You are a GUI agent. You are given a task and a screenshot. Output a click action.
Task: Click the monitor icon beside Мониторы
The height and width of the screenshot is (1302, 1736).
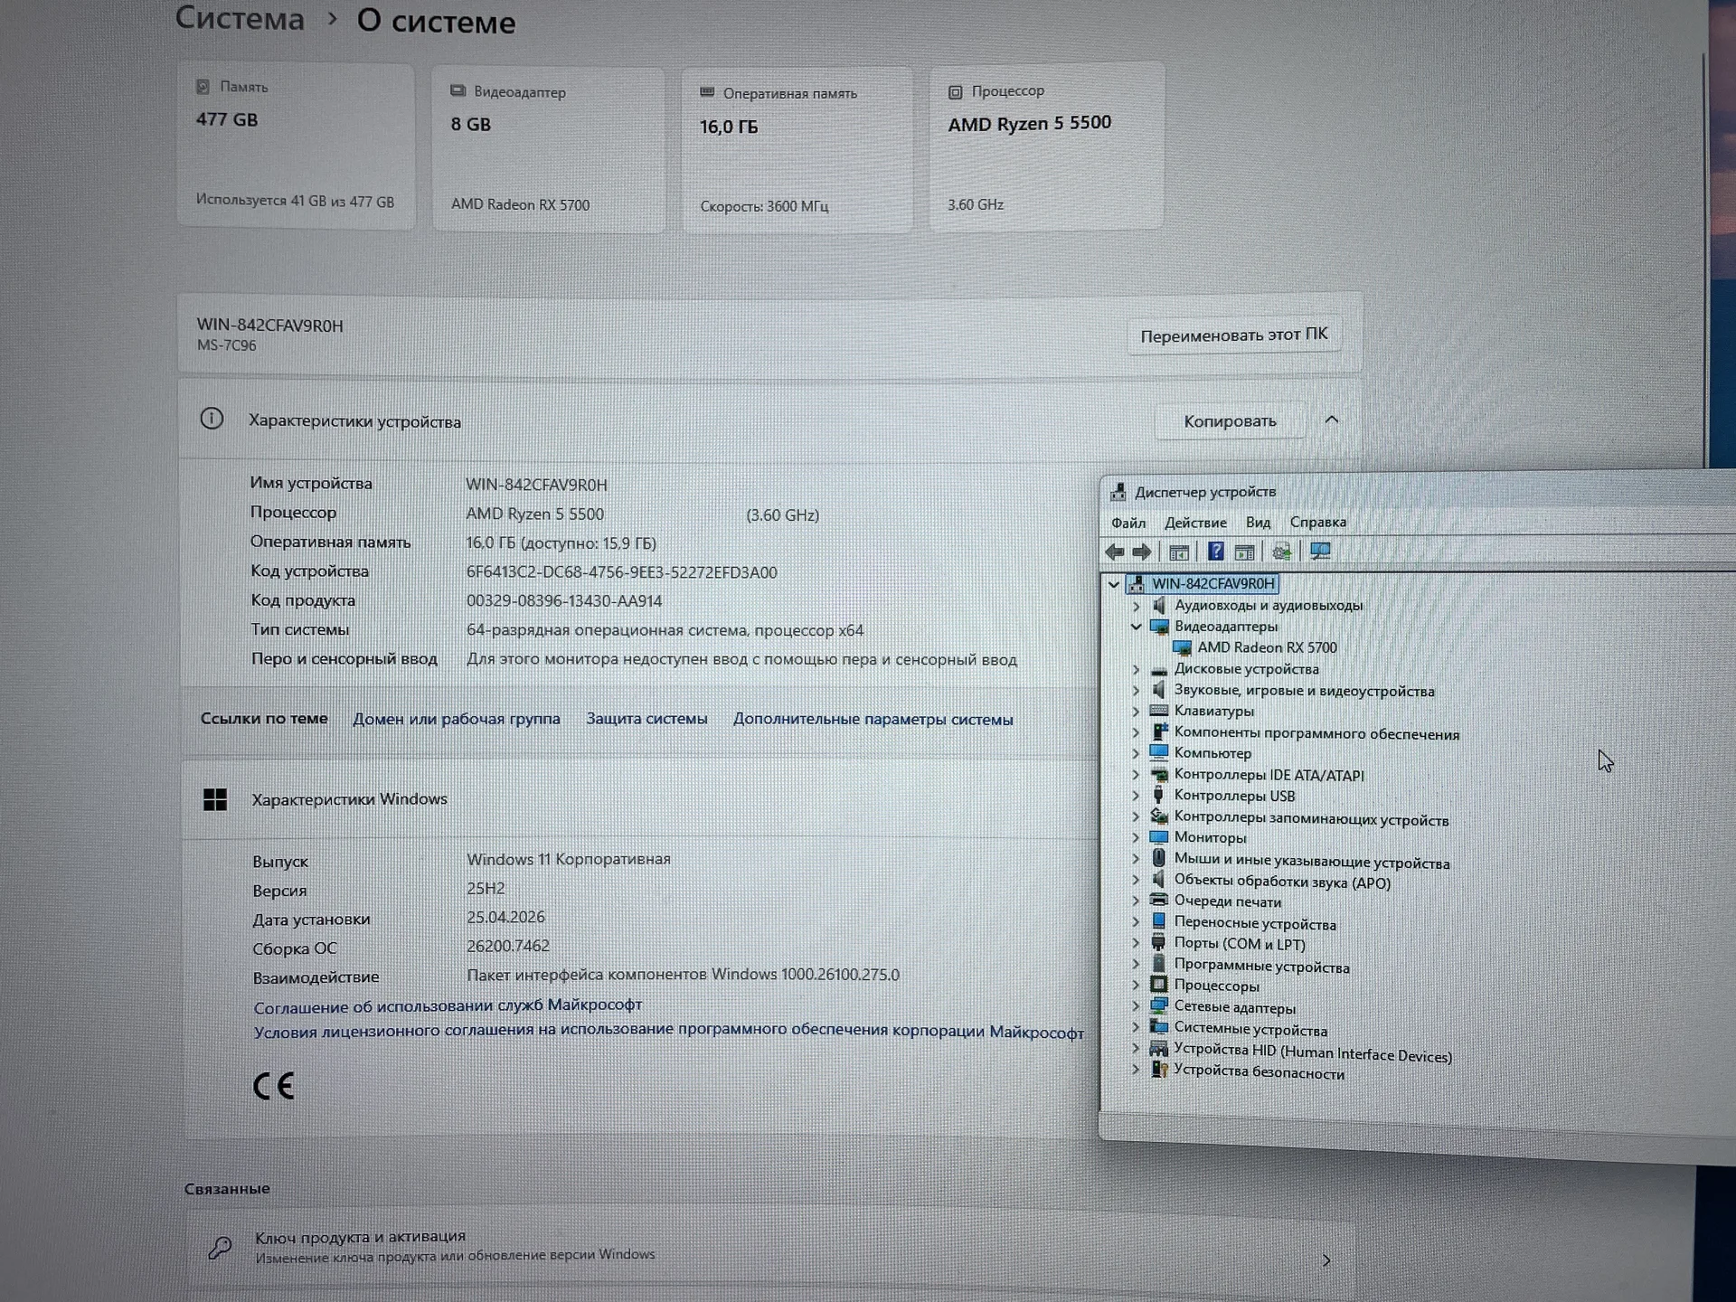click(x=1159, y=837)
